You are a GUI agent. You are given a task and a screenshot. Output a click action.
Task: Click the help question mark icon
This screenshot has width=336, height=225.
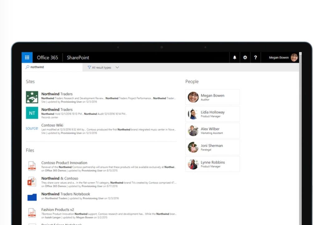[x=256, y=57]
